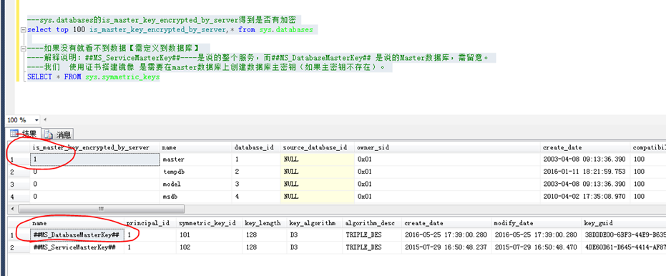Select key_guid starting with 3BDDDE00
The height and width of the screenshot is (276, 666).
624,235
